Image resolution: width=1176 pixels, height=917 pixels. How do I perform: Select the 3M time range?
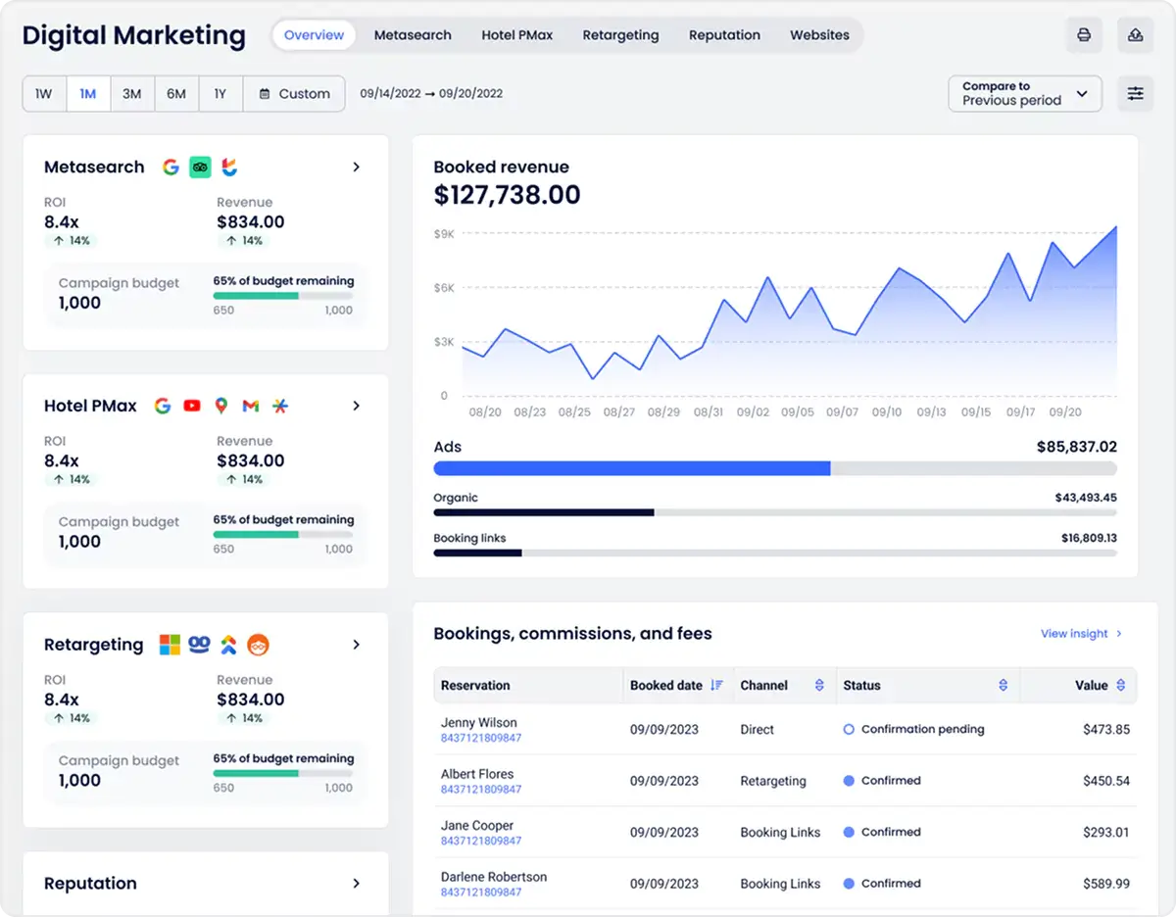coord(131,94)
